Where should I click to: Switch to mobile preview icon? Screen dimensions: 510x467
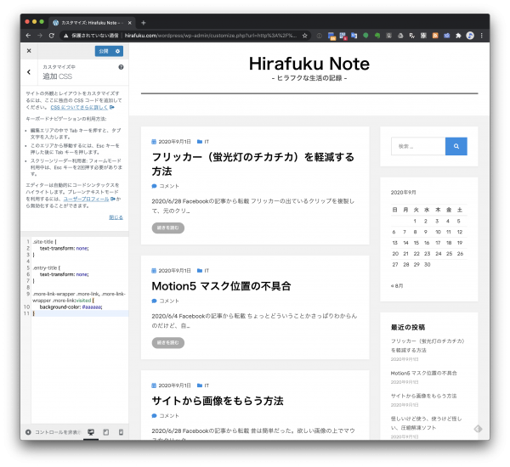[120, 432]
